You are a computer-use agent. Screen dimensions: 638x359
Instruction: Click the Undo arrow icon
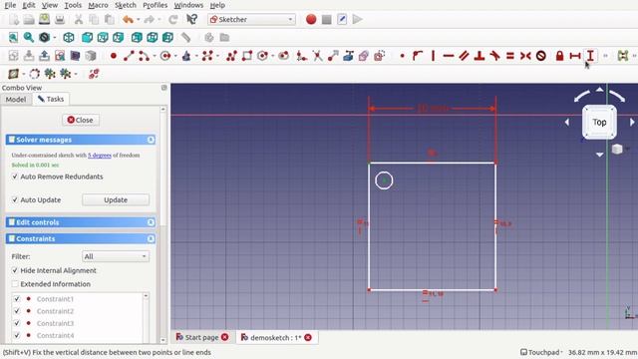pyautogui.click(x=128, y=19)
